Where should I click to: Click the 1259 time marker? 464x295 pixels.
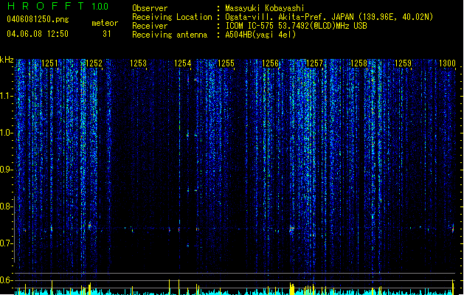pos(403,63)
